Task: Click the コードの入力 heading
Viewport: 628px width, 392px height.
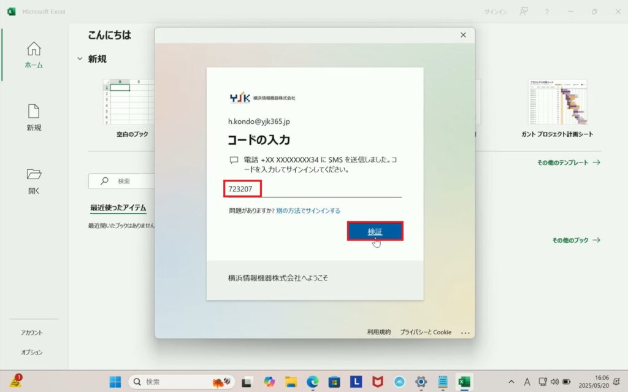Action: pos(259,140)
